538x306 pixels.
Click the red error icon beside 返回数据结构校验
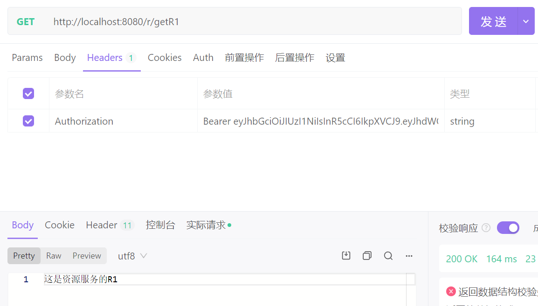pyautogui.click(x=451, y=291)
